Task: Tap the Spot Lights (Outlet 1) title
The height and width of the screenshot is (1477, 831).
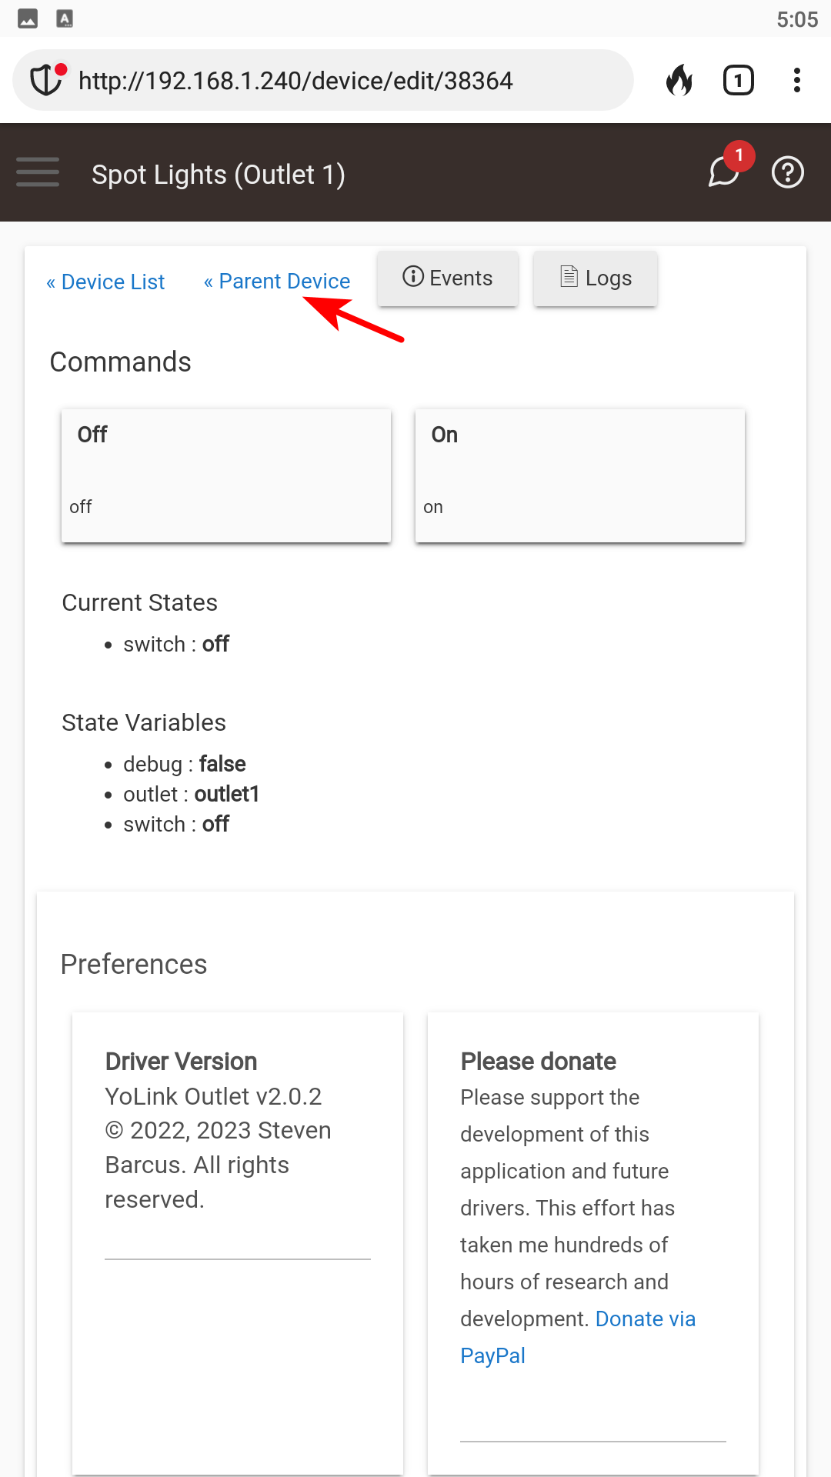Action: pyautogui.click(x=219, y=175)
